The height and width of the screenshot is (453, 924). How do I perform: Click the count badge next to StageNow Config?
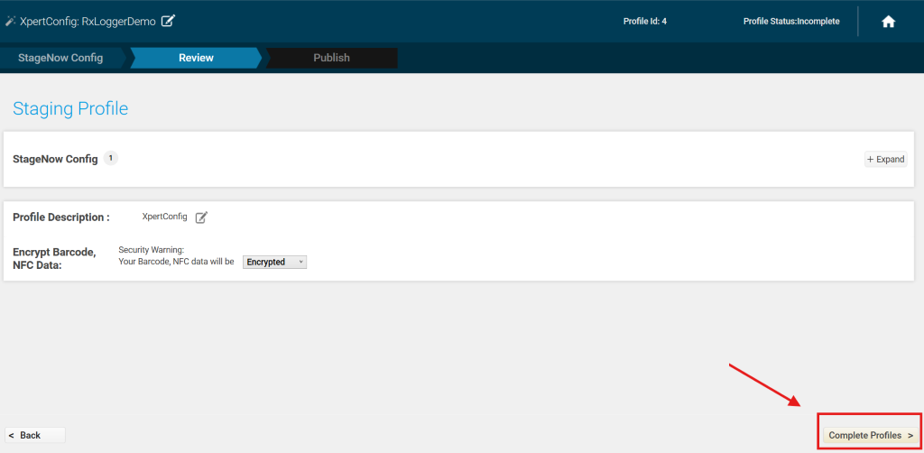[111, 158]
